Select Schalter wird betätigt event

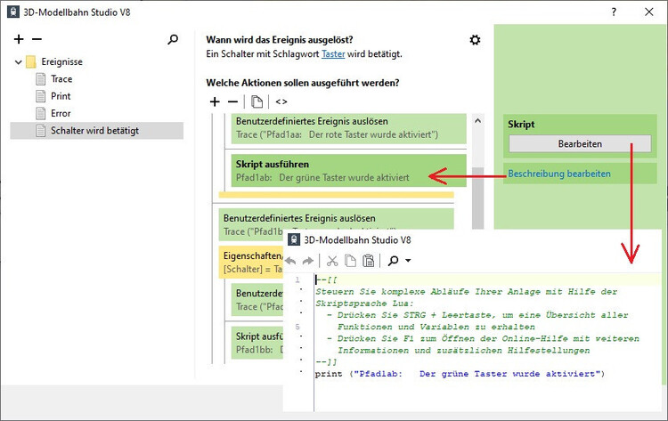[x=97, y=131]
